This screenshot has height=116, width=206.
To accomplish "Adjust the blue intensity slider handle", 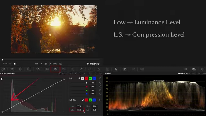I will pos(87,94).
